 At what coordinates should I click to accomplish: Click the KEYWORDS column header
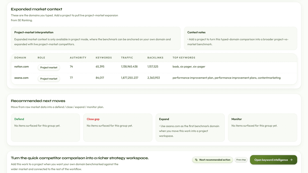tap(104, 58)
